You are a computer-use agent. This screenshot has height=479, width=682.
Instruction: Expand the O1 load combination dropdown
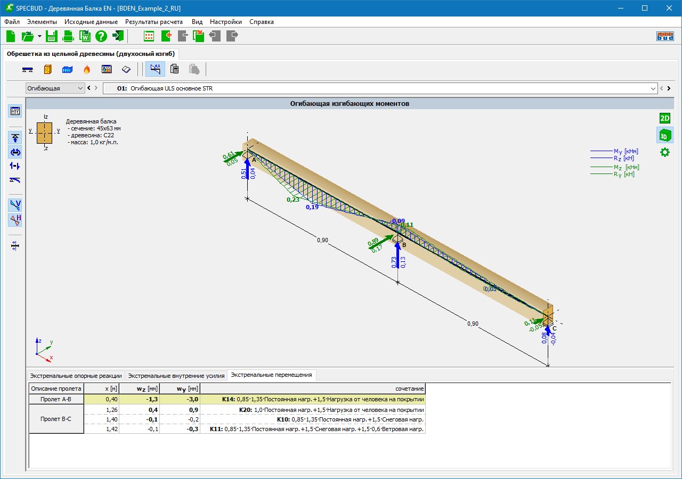(653, 88)
